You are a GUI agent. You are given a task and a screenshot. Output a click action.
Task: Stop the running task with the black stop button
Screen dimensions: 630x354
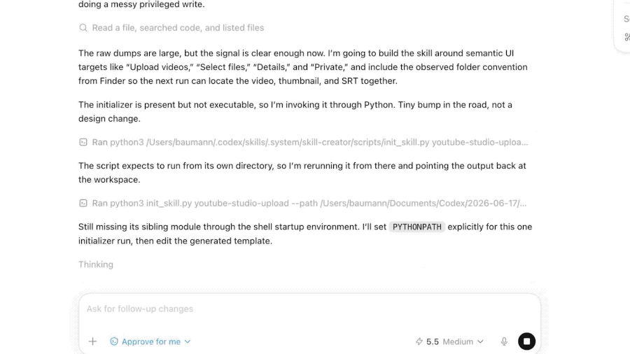tap(526, 341)
